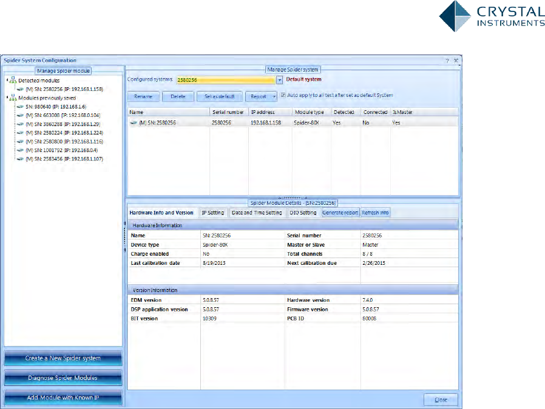
Task: Open the Configured systems dropdown
Action: 279,79
